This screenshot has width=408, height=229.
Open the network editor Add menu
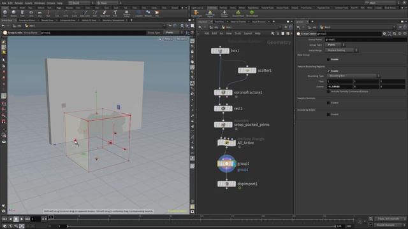[207, 34]
